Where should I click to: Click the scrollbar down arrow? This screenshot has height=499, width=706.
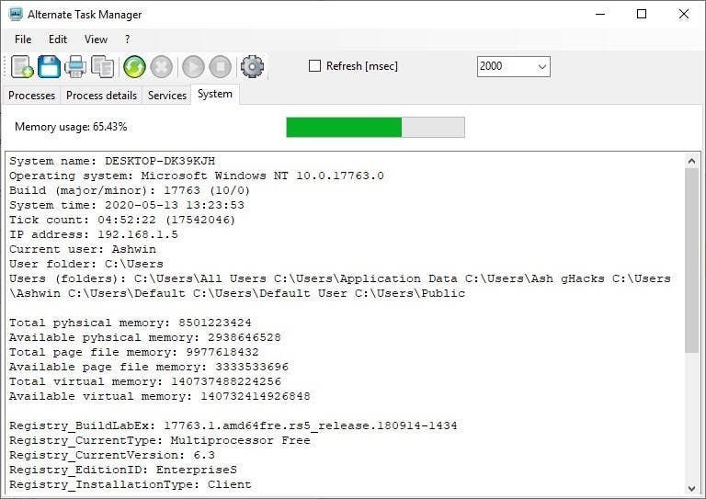[x=692, y=489]
